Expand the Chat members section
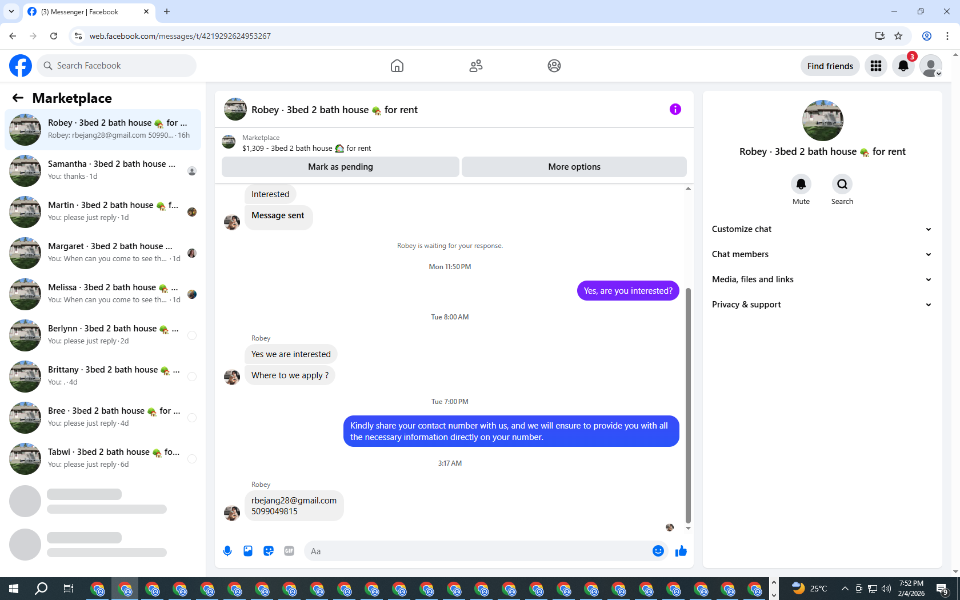Image resolution: width=960 pixels, height=600 pixels. [822, 254]
